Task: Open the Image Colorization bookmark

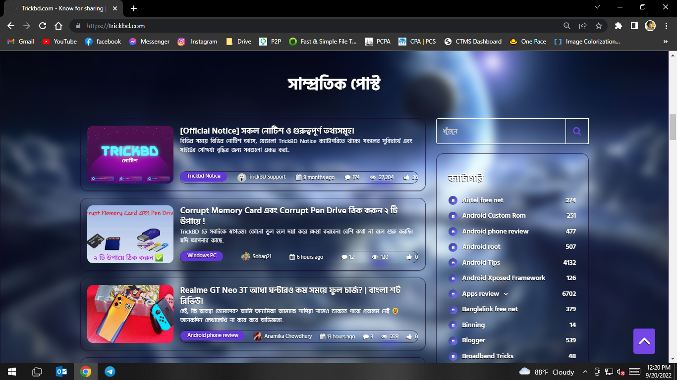Action: (587, 42)
